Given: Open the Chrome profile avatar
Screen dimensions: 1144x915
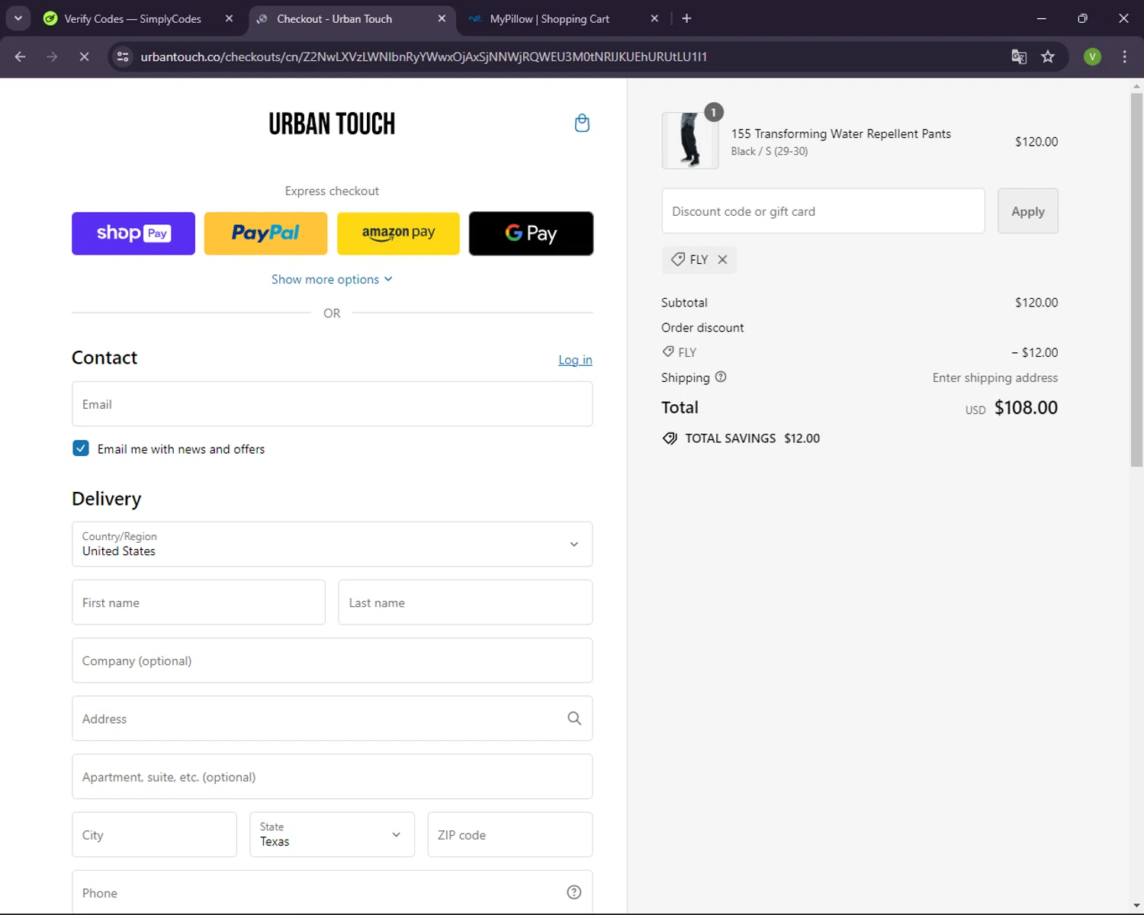Looking at the screenshot, I should coord(1092,56).
